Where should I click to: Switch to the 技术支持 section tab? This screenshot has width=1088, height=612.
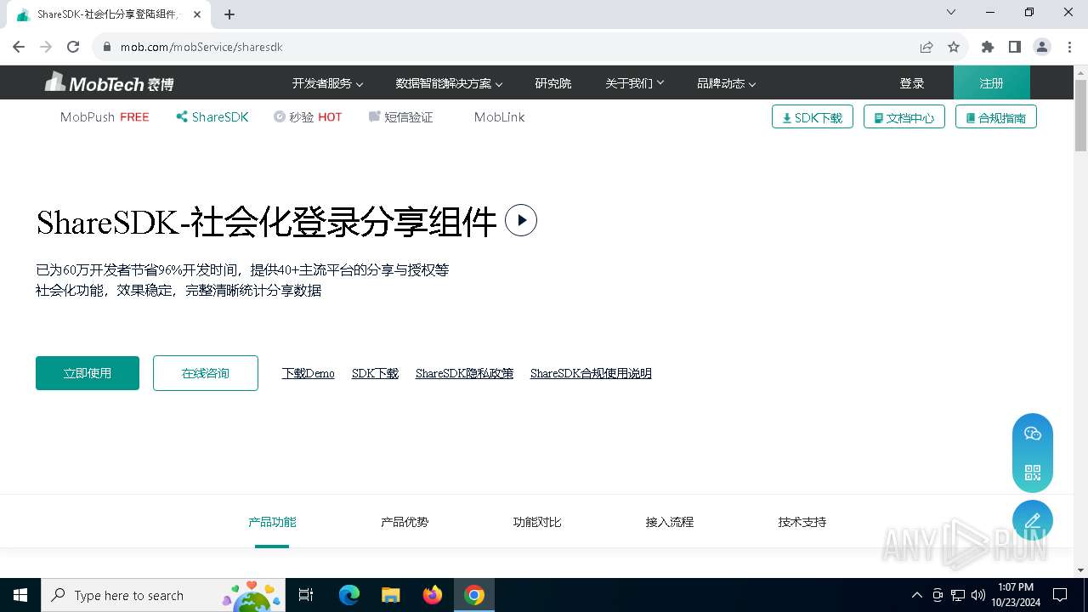tap(802, 522)
